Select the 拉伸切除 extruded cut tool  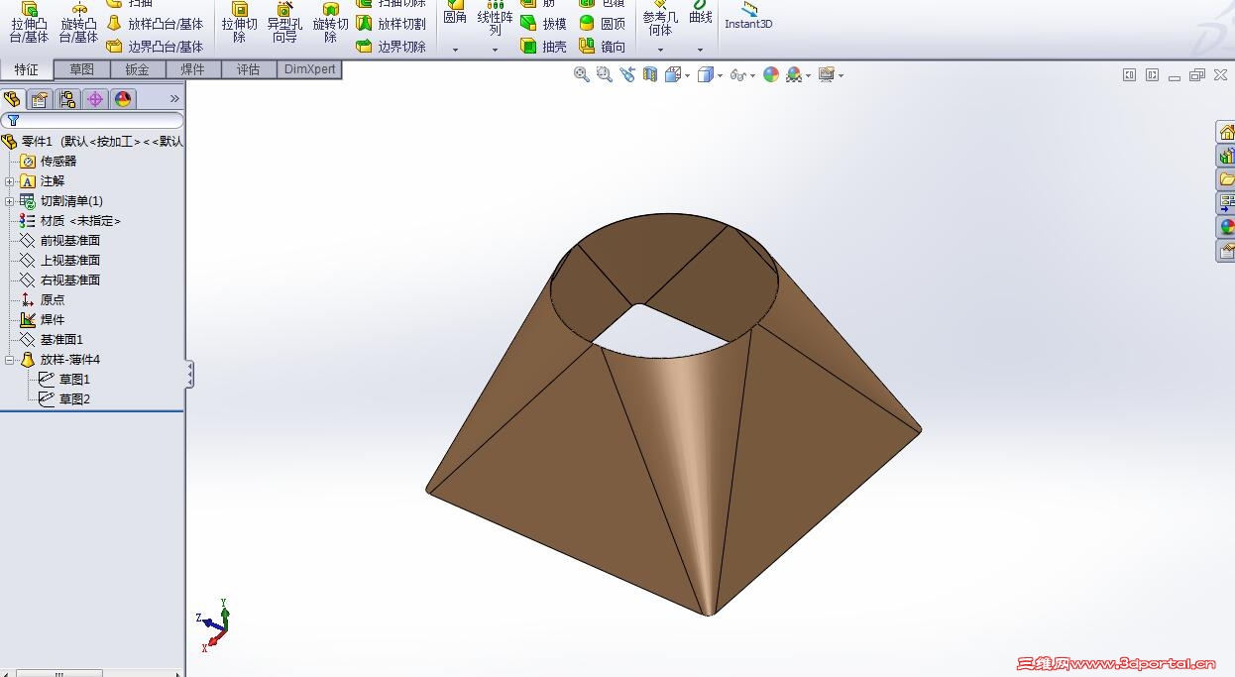click(239, 23)
